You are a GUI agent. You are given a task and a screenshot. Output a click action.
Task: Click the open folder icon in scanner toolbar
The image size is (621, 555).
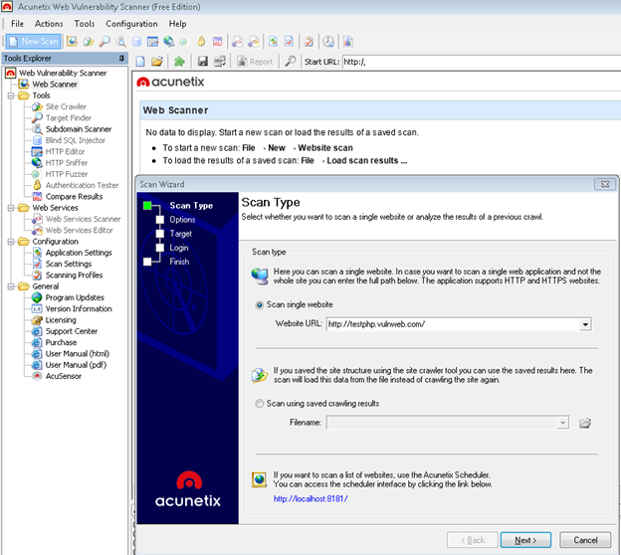tap(160, 62)
